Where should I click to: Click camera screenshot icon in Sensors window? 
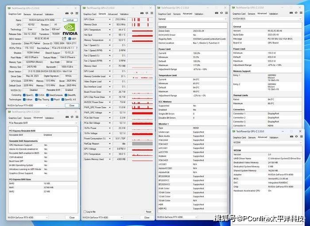[x=142, y=13]
